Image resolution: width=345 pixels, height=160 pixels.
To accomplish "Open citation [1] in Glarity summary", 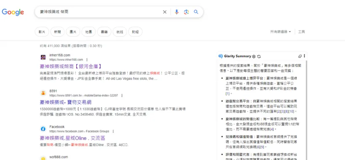I will coord(227,94).
